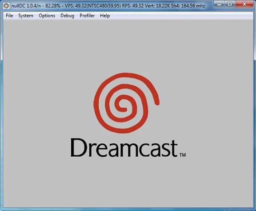Maximize the nullDC emulator window
Screen dimensions: 256x211
(x=230, y=4)
